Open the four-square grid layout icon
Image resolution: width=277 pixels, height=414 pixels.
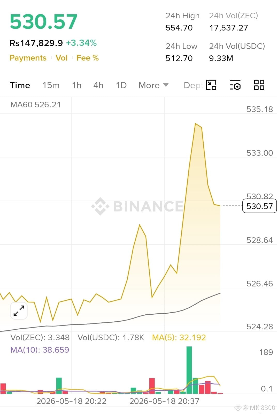tap(259, 85)
